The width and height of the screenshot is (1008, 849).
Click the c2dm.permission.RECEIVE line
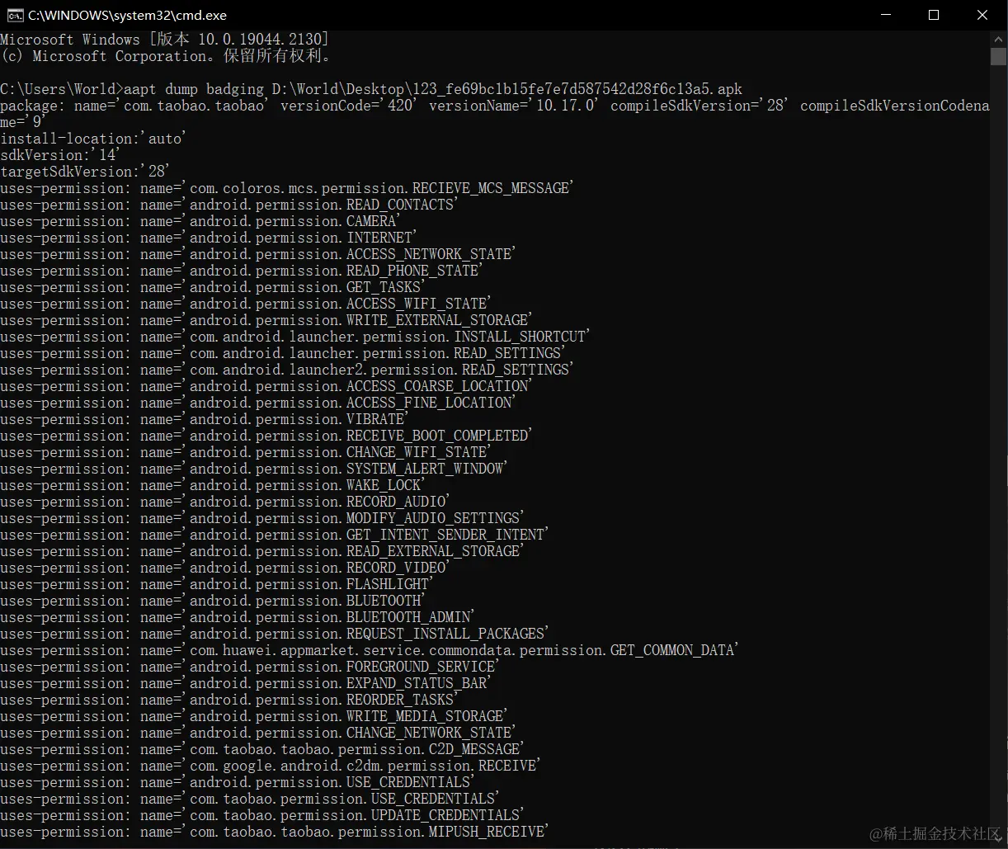(x=271, y=766)
